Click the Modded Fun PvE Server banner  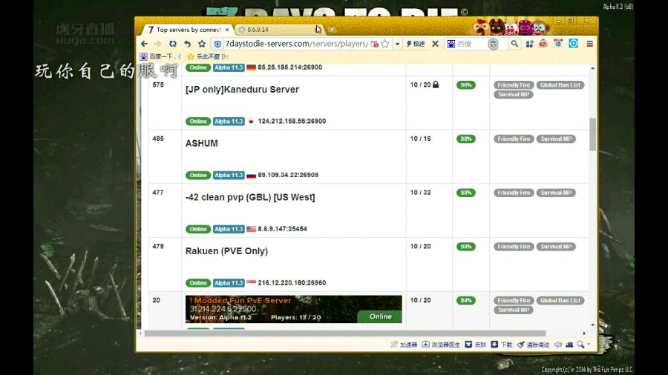pos(293,309)
